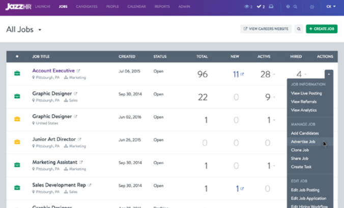344x208 pixels.
Task: Collapse the Account Executive actions menu arrow
Action: 329,75
